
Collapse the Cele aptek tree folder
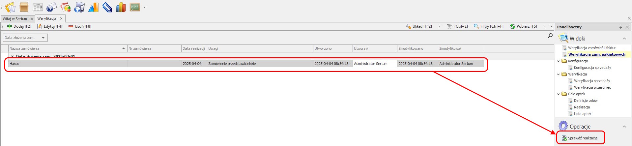tap(558, 94)
